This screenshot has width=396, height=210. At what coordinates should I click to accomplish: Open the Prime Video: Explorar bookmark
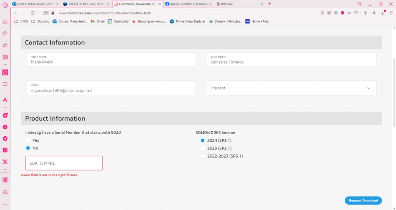tap(188, 21)
